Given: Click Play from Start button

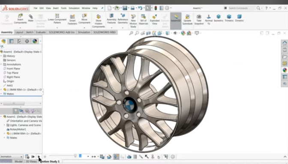Looking at the screenshot, I should 33,156.
